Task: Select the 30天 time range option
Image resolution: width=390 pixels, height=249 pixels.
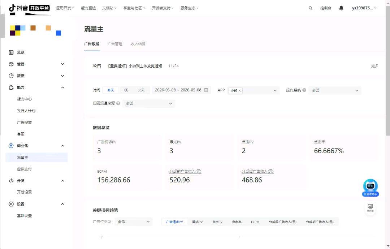Action: [x=141, y=90]
